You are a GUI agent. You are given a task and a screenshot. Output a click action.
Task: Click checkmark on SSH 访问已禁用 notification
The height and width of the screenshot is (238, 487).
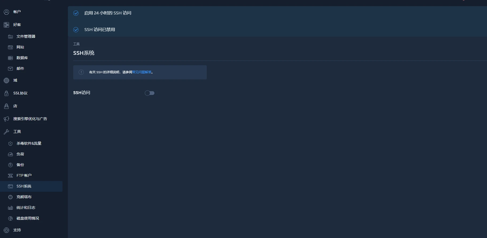click(76, 30)
